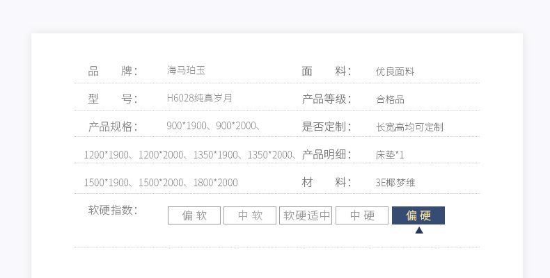Click the customization value 长宽高均可定制
This screenshot has height=278, width=550.
pos(409,126)
